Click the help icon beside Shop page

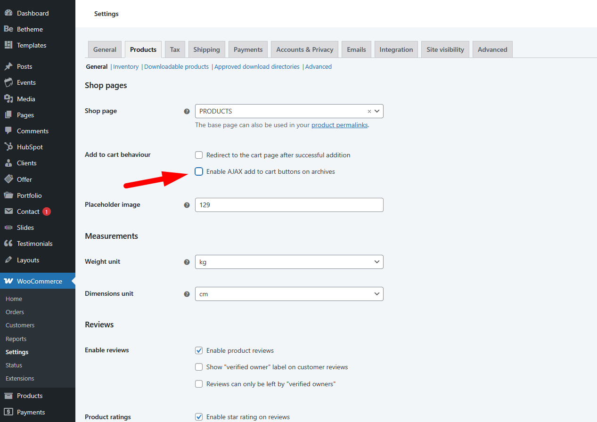pyautogui.click(x=187, y=112)
